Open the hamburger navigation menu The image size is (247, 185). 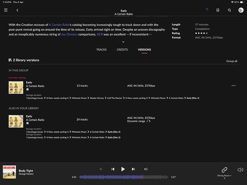coord(6,10)
